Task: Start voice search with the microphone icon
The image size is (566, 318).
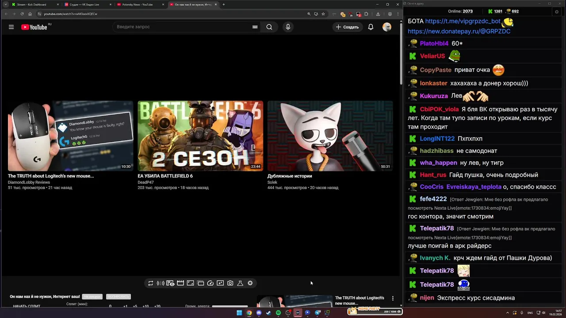Action: [288, 27]
